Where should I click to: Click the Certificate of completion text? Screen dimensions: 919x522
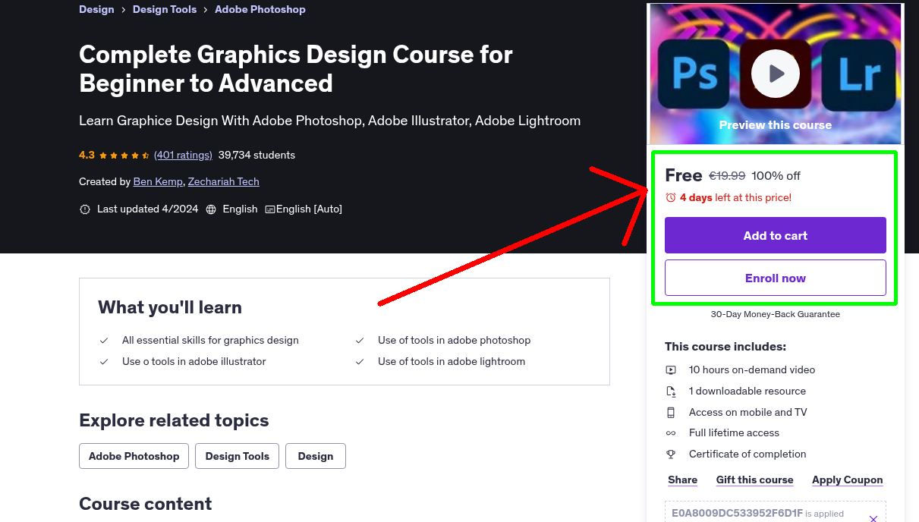(747, 454)
